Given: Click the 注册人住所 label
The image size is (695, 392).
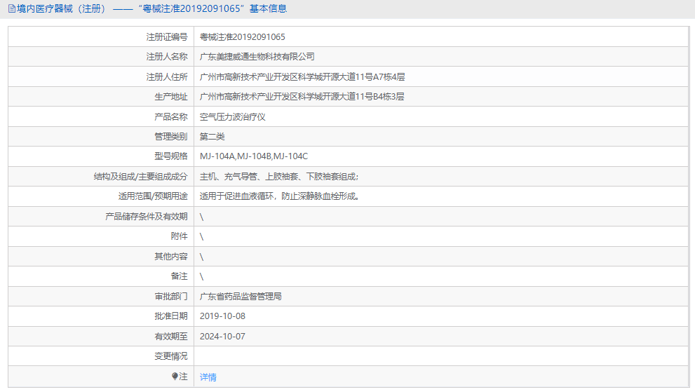Looking at the screenshot, I should (167, 76).
